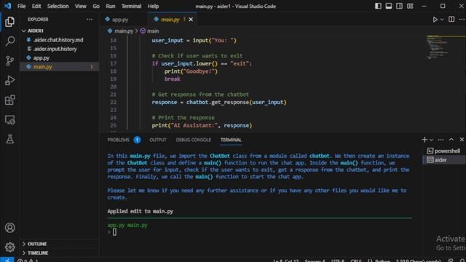Open the Help menu
The width and height of the screenshot is (466, 262).
click(x=154, y=7)
